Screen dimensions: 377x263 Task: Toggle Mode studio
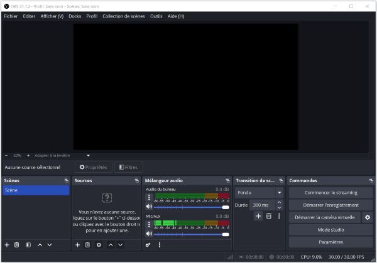331,230
